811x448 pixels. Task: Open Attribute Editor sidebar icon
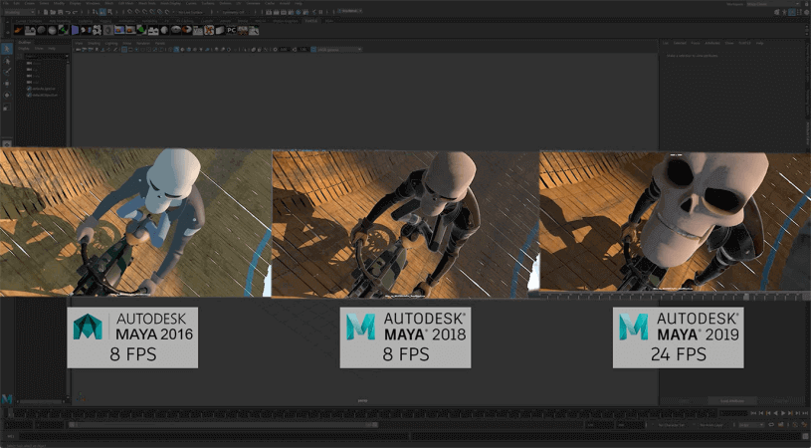[792, 12]
